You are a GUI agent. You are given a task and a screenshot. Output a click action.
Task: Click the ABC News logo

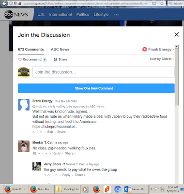(16, 15)
